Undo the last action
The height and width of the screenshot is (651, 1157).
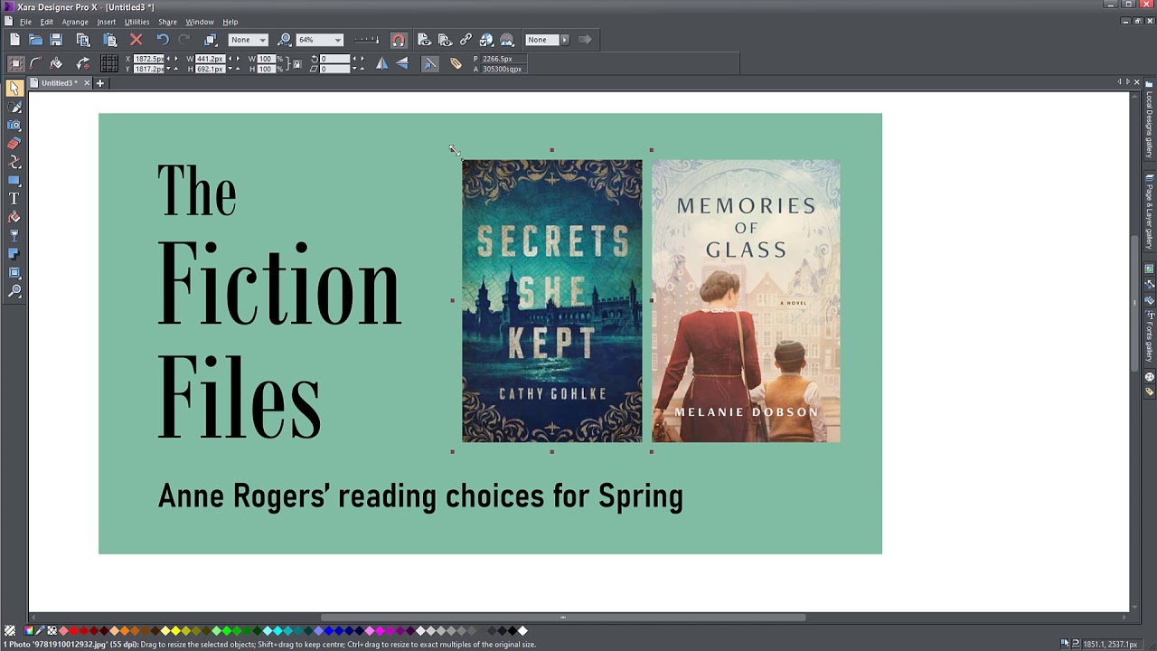coord(163,40)
